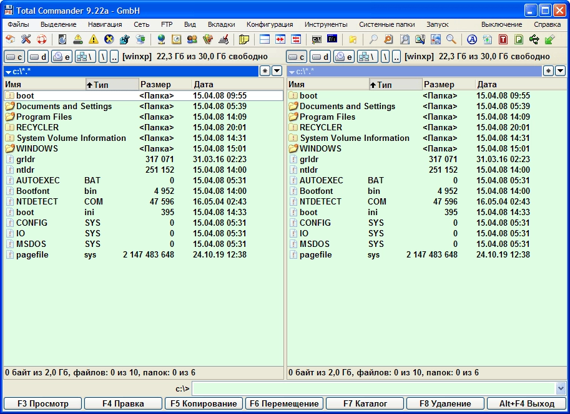Screen dimensions: 570x414
Task: Click the clock picture frame toolbar icon
Action: pyautogui.click(x=177, y=39)
